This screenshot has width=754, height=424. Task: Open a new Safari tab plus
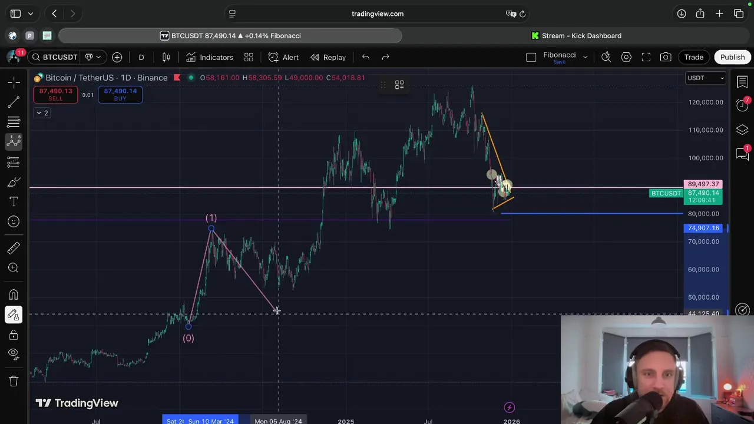(719, 14)
